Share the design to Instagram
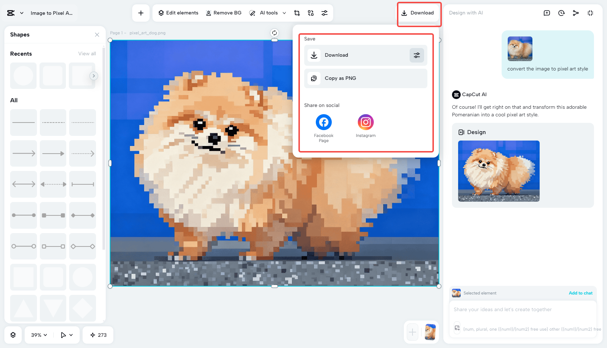This screenshot has height=348, width=607. [x=365, y=122]
